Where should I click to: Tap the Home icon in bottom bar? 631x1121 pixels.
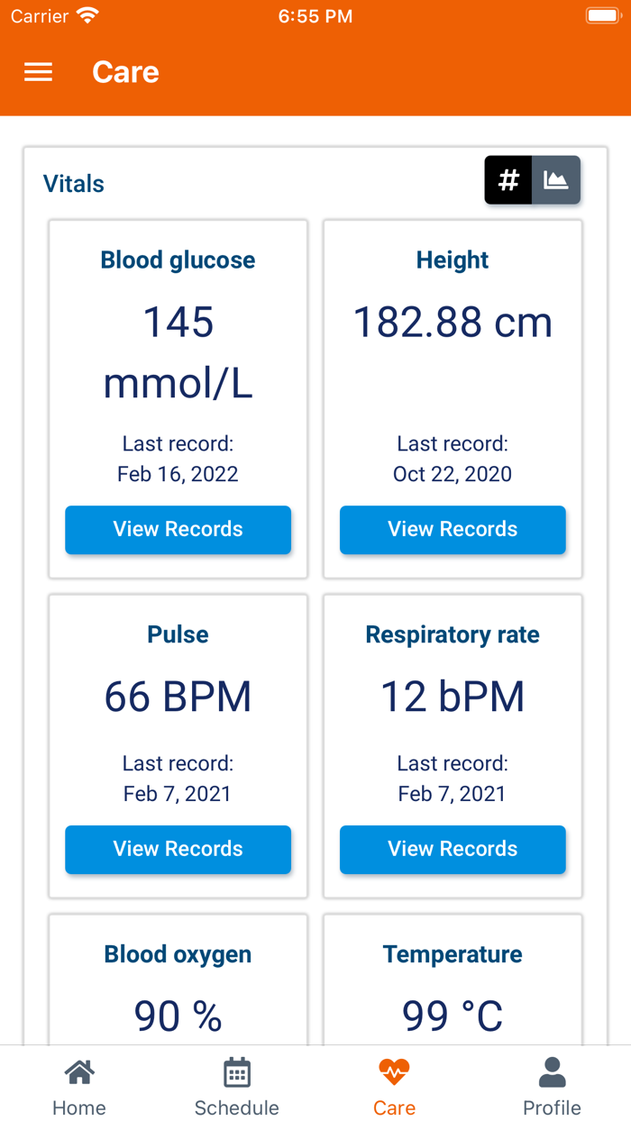point(79,1072)
